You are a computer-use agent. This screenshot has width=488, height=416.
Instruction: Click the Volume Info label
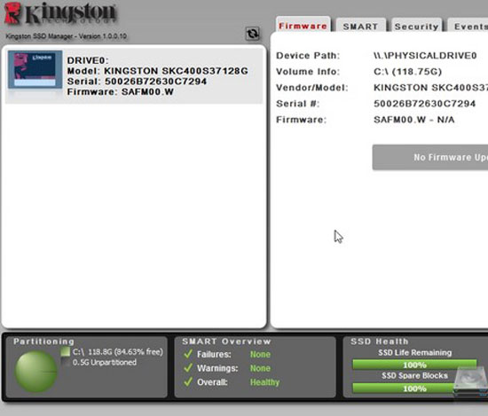(x=308, y=72)
